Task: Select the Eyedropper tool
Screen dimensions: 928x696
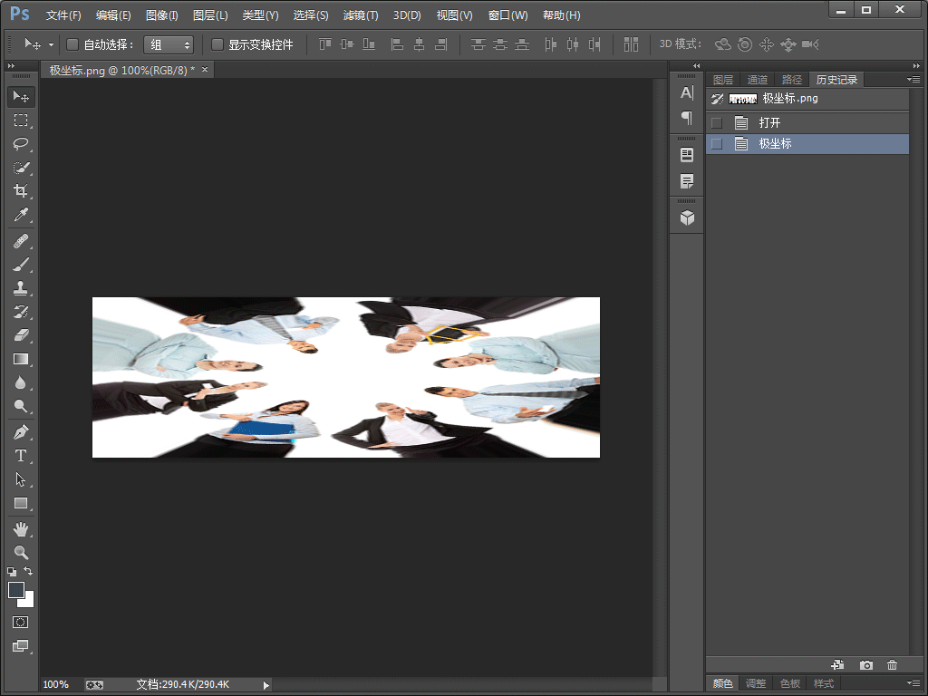Action: tap(21, 214)
